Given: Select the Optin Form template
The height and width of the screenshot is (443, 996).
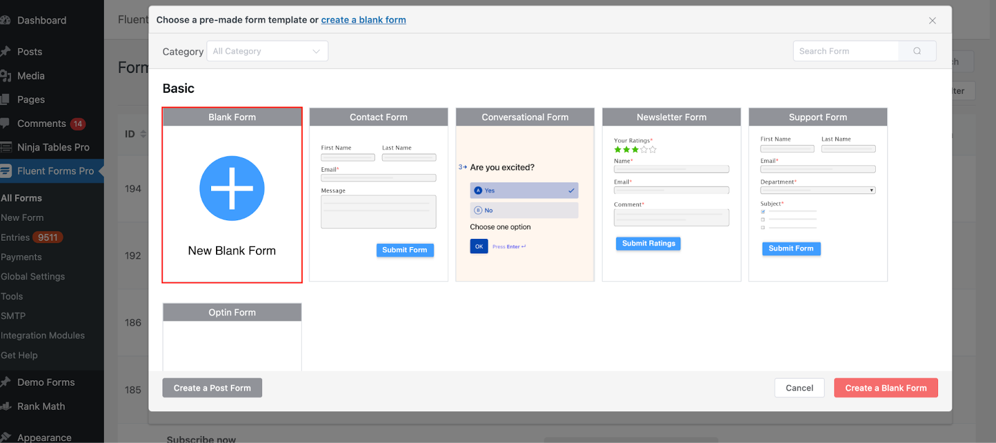Looking at the screenshot, I should 232,337.
